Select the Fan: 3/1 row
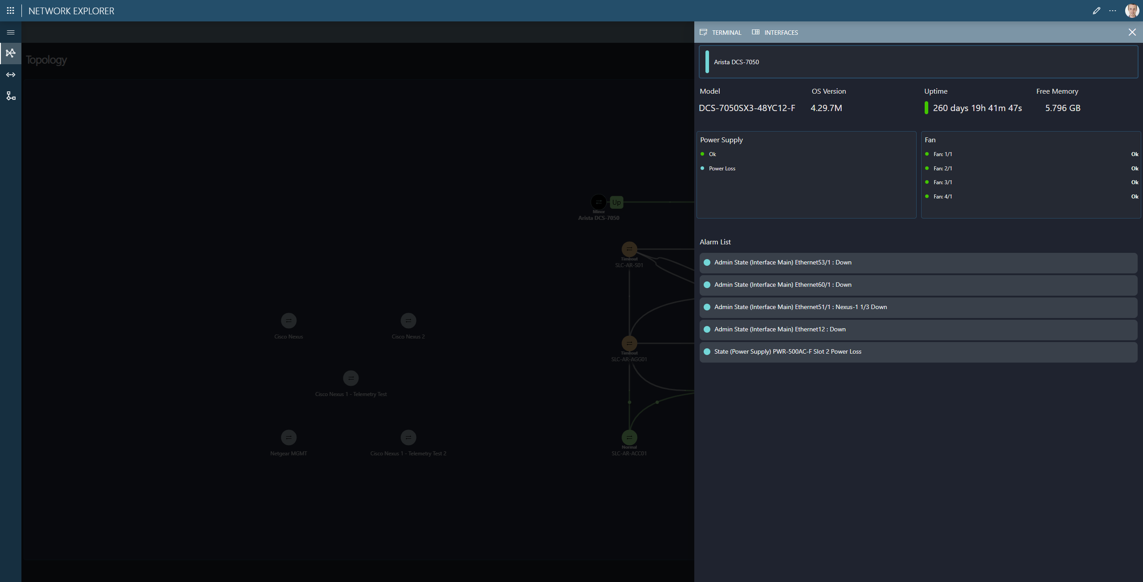The height and width of the screenshot is (582, 1143). coord(1031,182)
